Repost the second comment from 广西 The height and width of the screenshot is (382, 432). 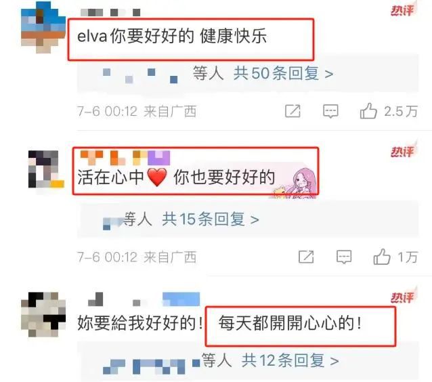(x=306, y=257)
